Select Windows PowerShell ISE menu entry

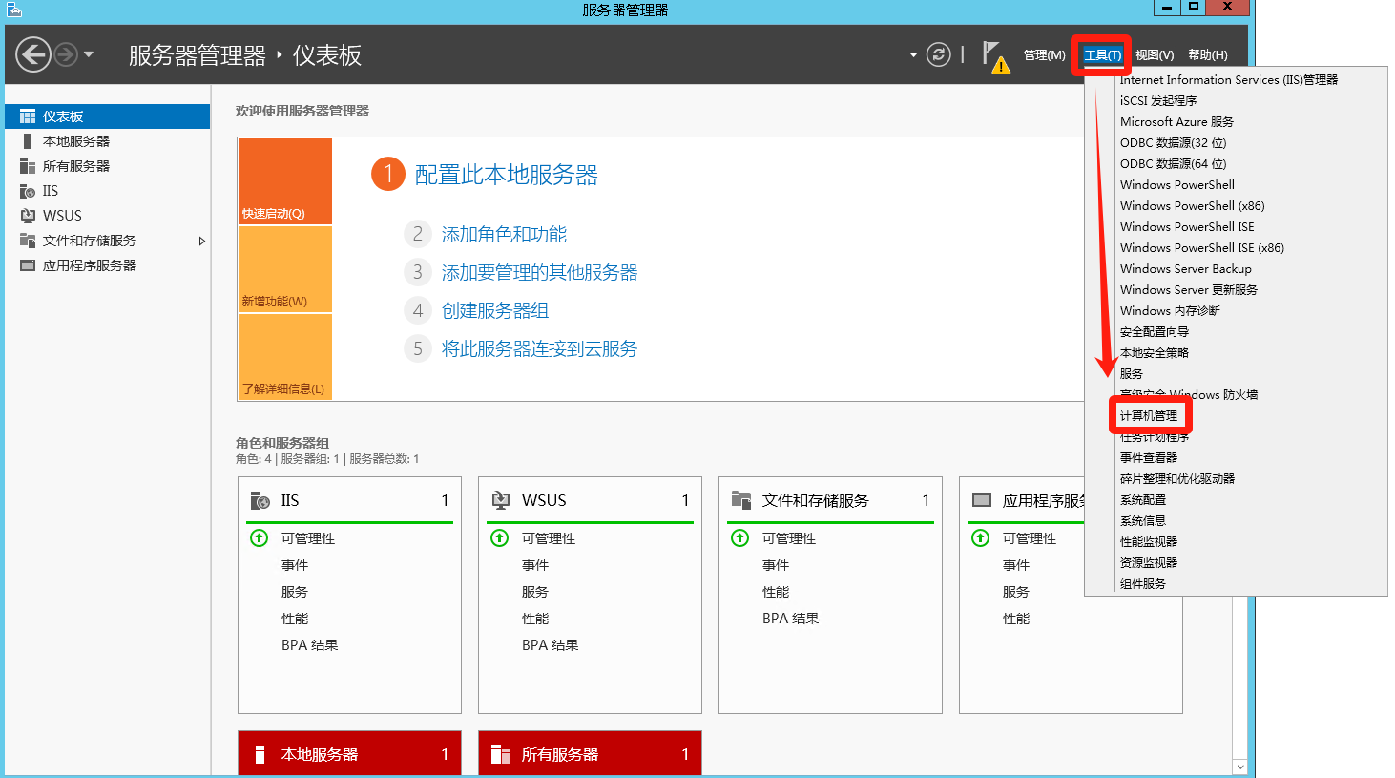1187,227
